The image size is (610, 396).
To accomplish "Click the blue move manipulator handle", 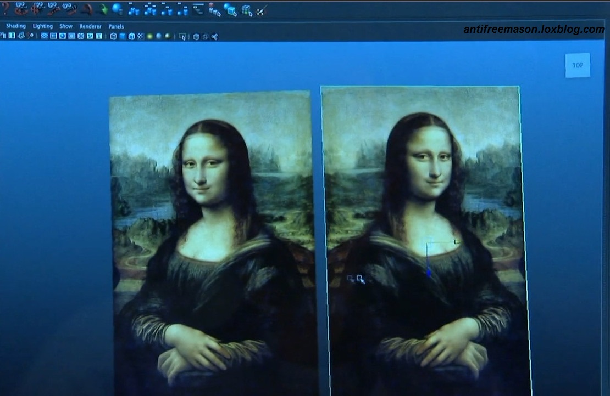I will pyautogui.click(x=429, y=273).
